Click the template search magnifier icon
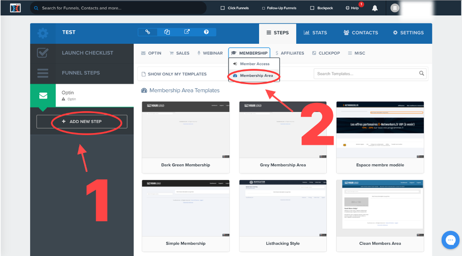462x256 pixels. 422,73
